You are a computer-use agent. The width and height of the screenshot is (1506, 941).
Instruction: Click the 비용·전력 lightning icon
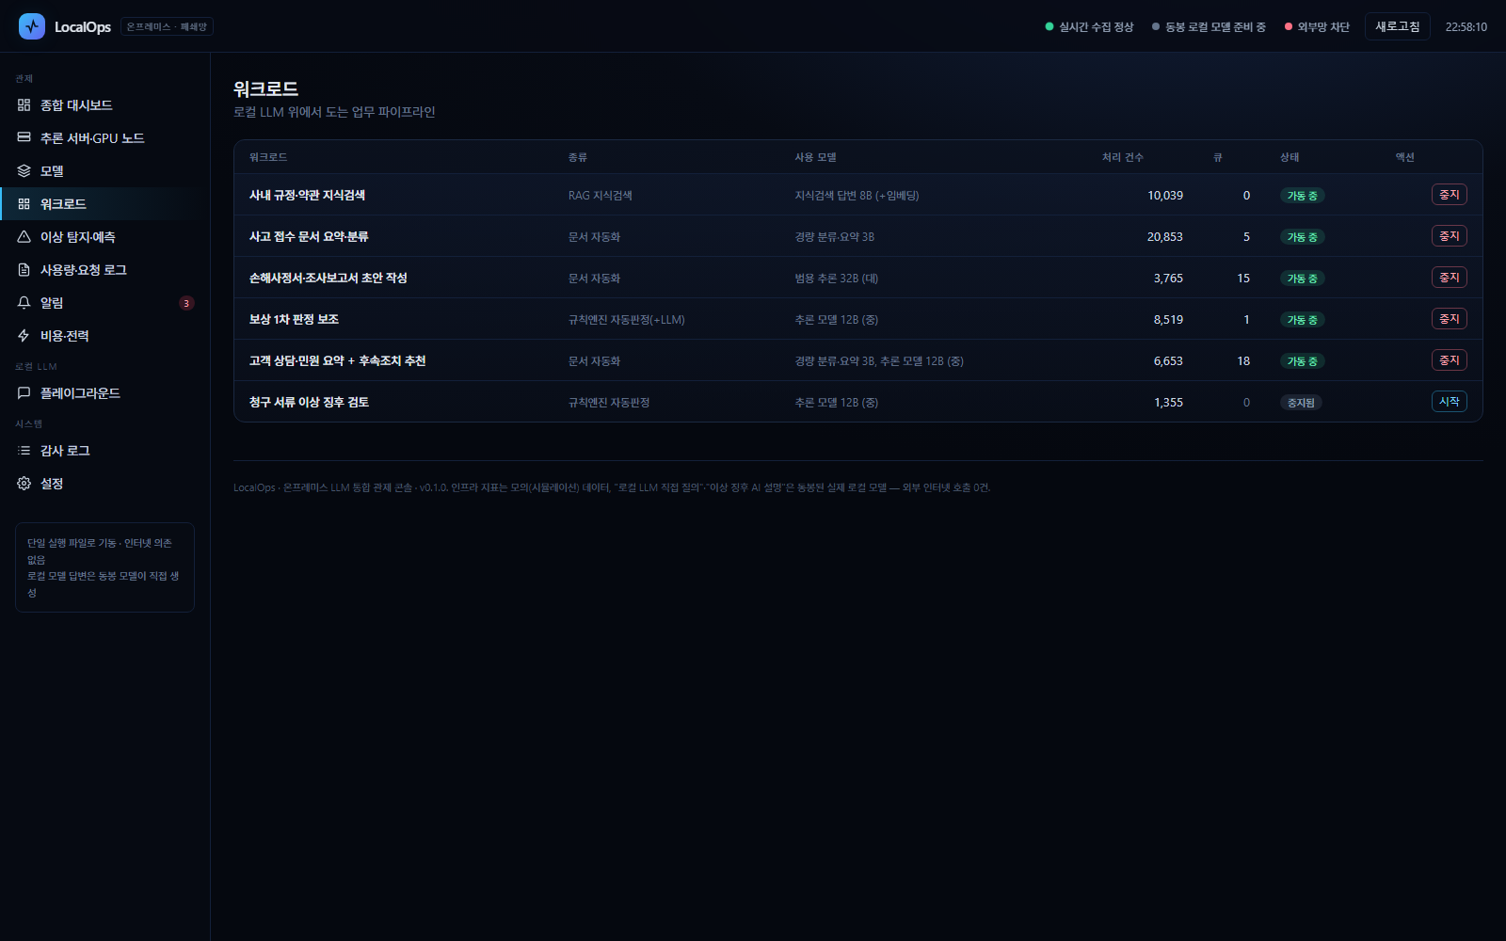coord(24,336)
